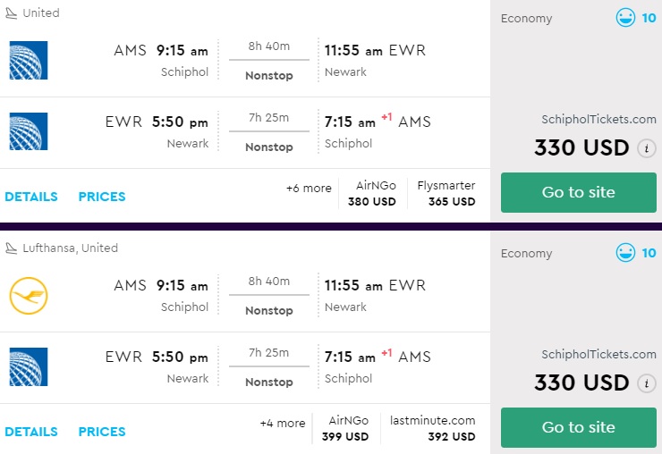The image size is (662, 454).
Task: Select AirNGo 380 USD offer
Action: pos(371,193)
